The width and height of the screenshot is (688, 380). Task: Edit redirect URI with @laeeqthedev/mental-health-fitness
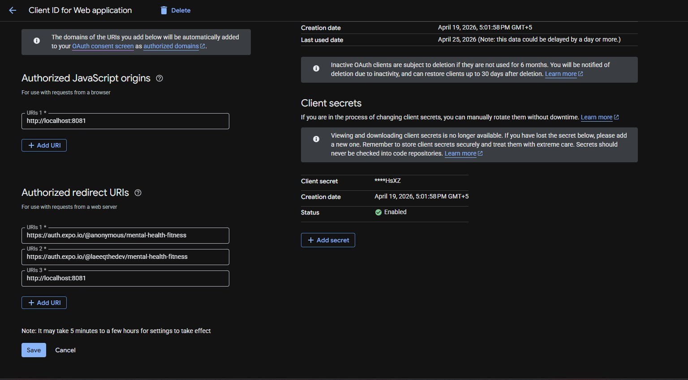pos(125,257)
